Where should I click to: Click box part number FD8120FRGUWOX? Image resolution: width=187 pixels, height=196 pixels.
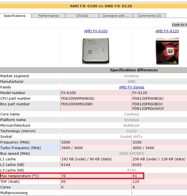click(x=148, y=108)
